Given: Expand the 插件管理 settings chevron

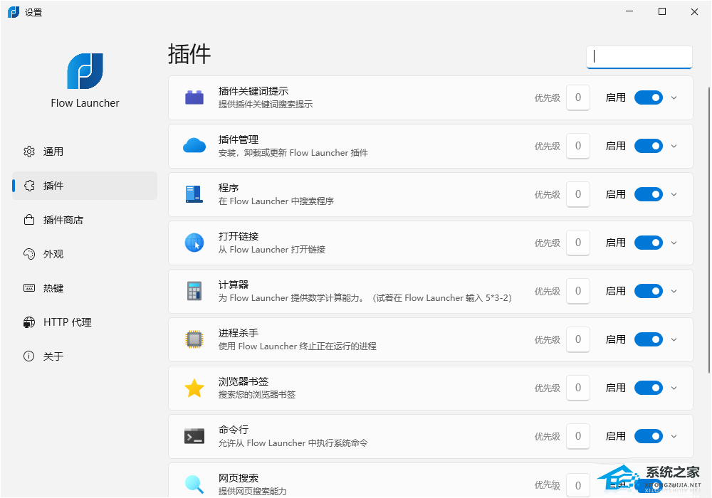Looking at the screenshot, I should pyautogui.click(x=674, y=146).
